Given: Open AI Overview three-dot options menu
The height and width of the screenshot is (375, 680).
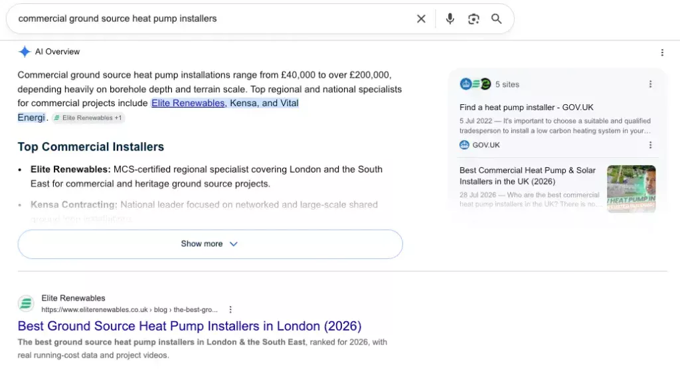Looking at the screenshot, I should 662,52.
